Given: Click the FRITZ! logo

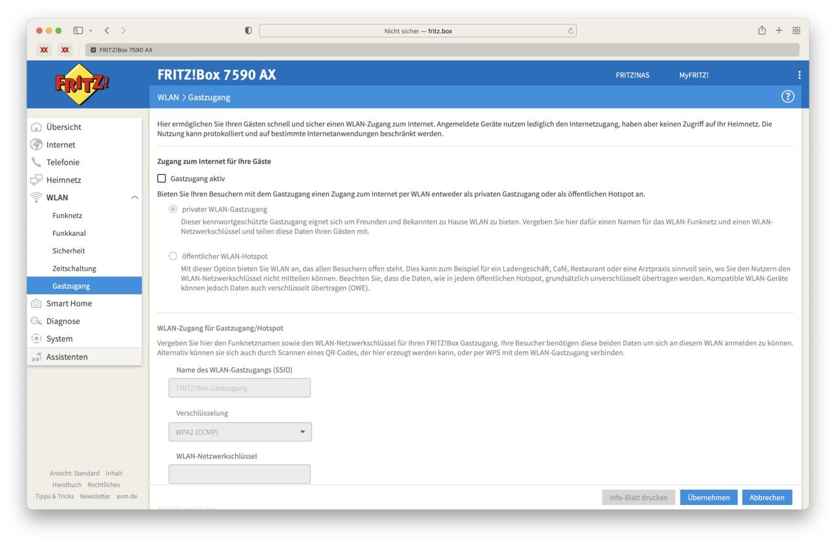Looking at the screenshot, I should [x=82, y=84].
